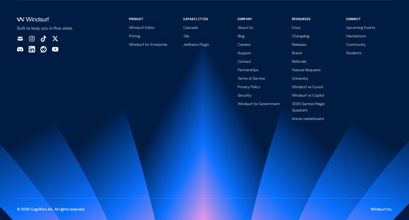Click the LinkedIn icon
Viewport: 409px width, 220px height.
pos(32,49)
